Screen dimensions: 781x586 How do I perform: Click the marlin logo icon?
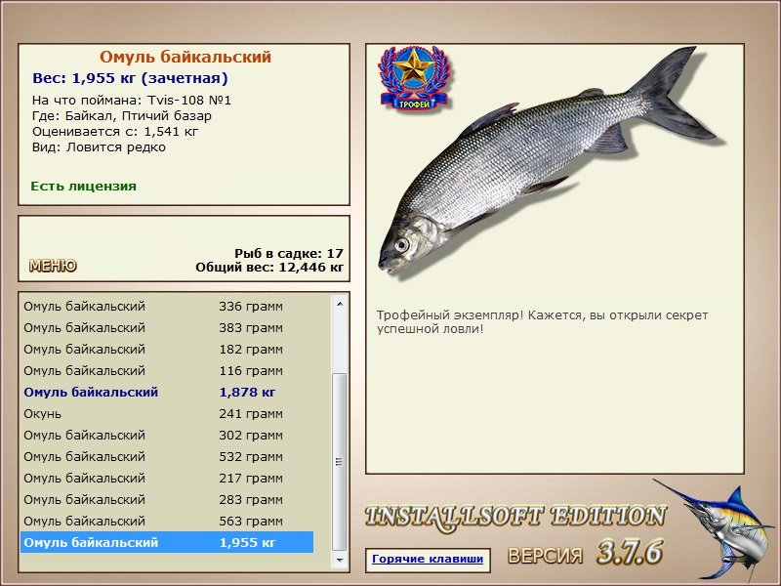click(x=716, y=531)
